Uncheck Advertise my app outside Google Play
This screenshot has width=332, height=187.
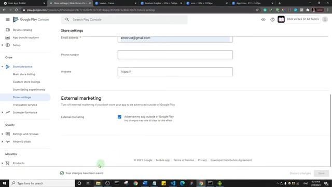pos(119,117)
